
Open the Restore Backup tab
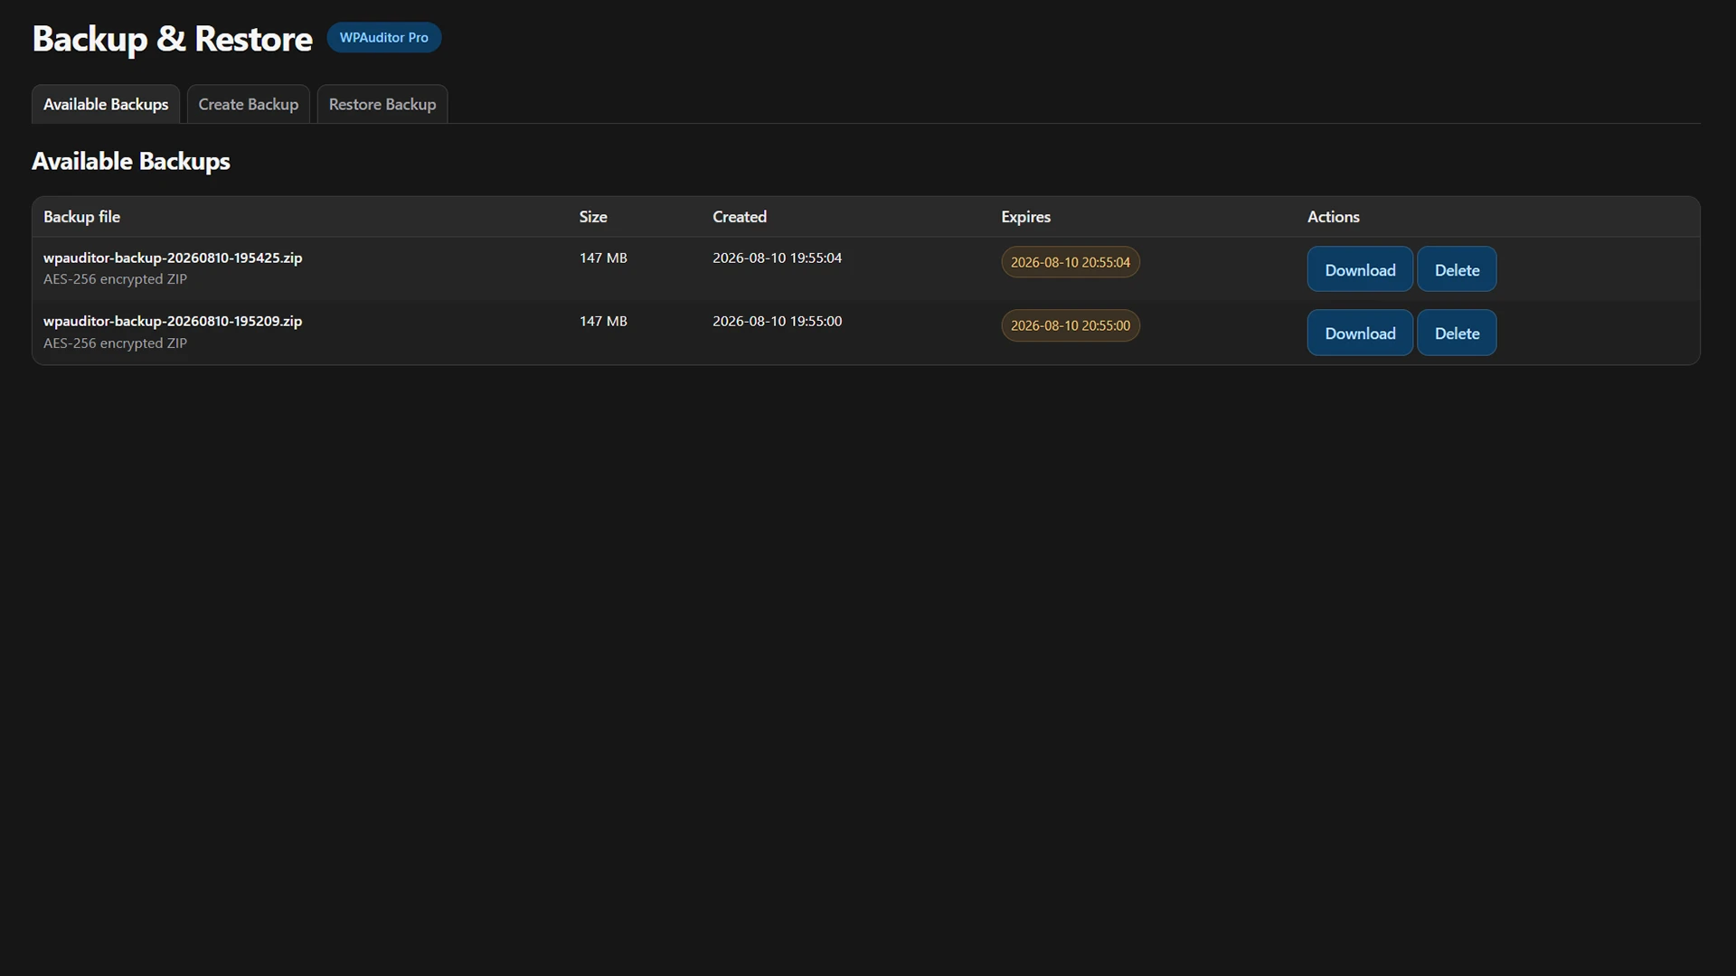tap(382, 104)
